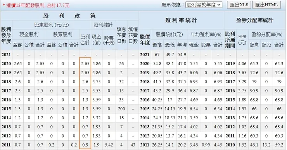Click the 年均殖利率(%) header

(206, 35)
